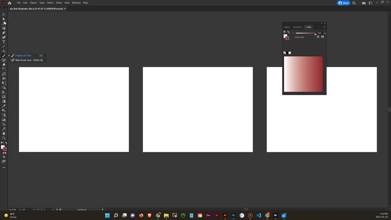Select the Type tool

click(x=4, y=42)
